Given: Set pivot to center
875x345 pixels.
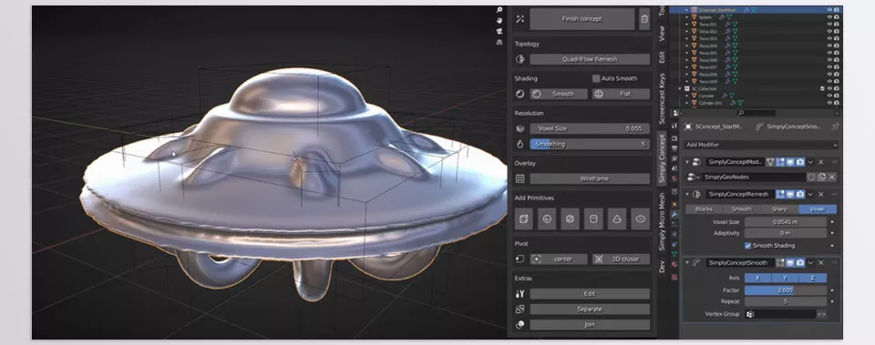Looking at the screenshot, I should click(x=559, y=259).
